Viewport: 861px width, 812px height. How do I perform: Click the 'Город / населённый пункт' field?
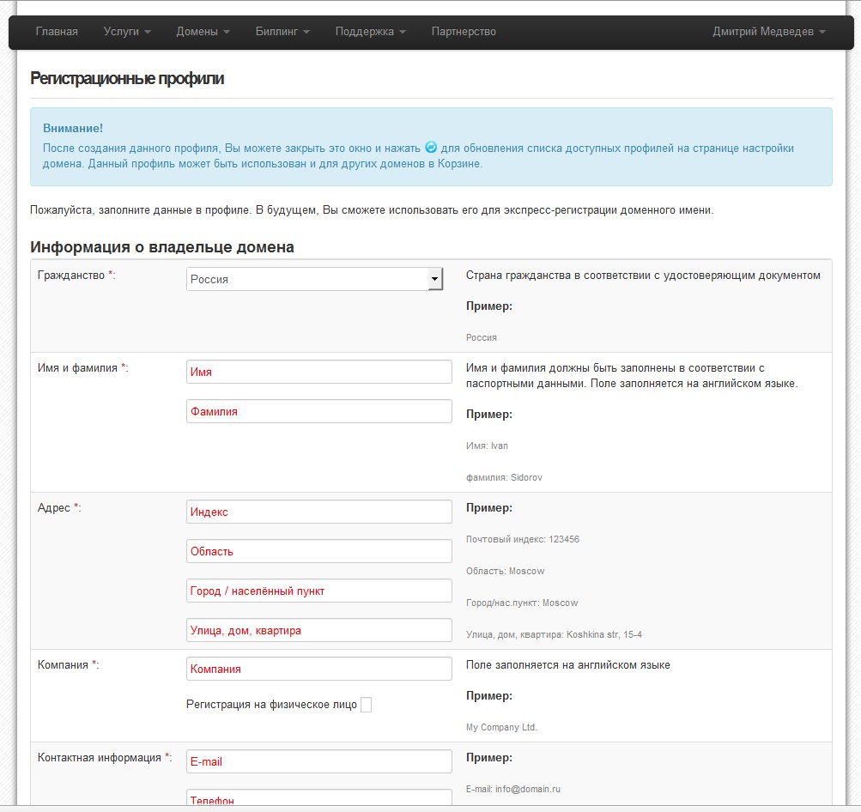point(318,591)
